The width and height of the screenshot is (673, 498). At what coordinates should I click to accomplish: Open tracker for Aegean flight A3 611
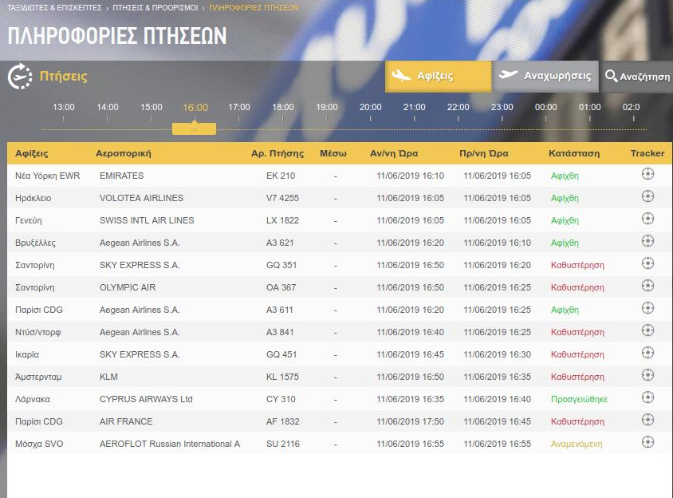(647, 308)
